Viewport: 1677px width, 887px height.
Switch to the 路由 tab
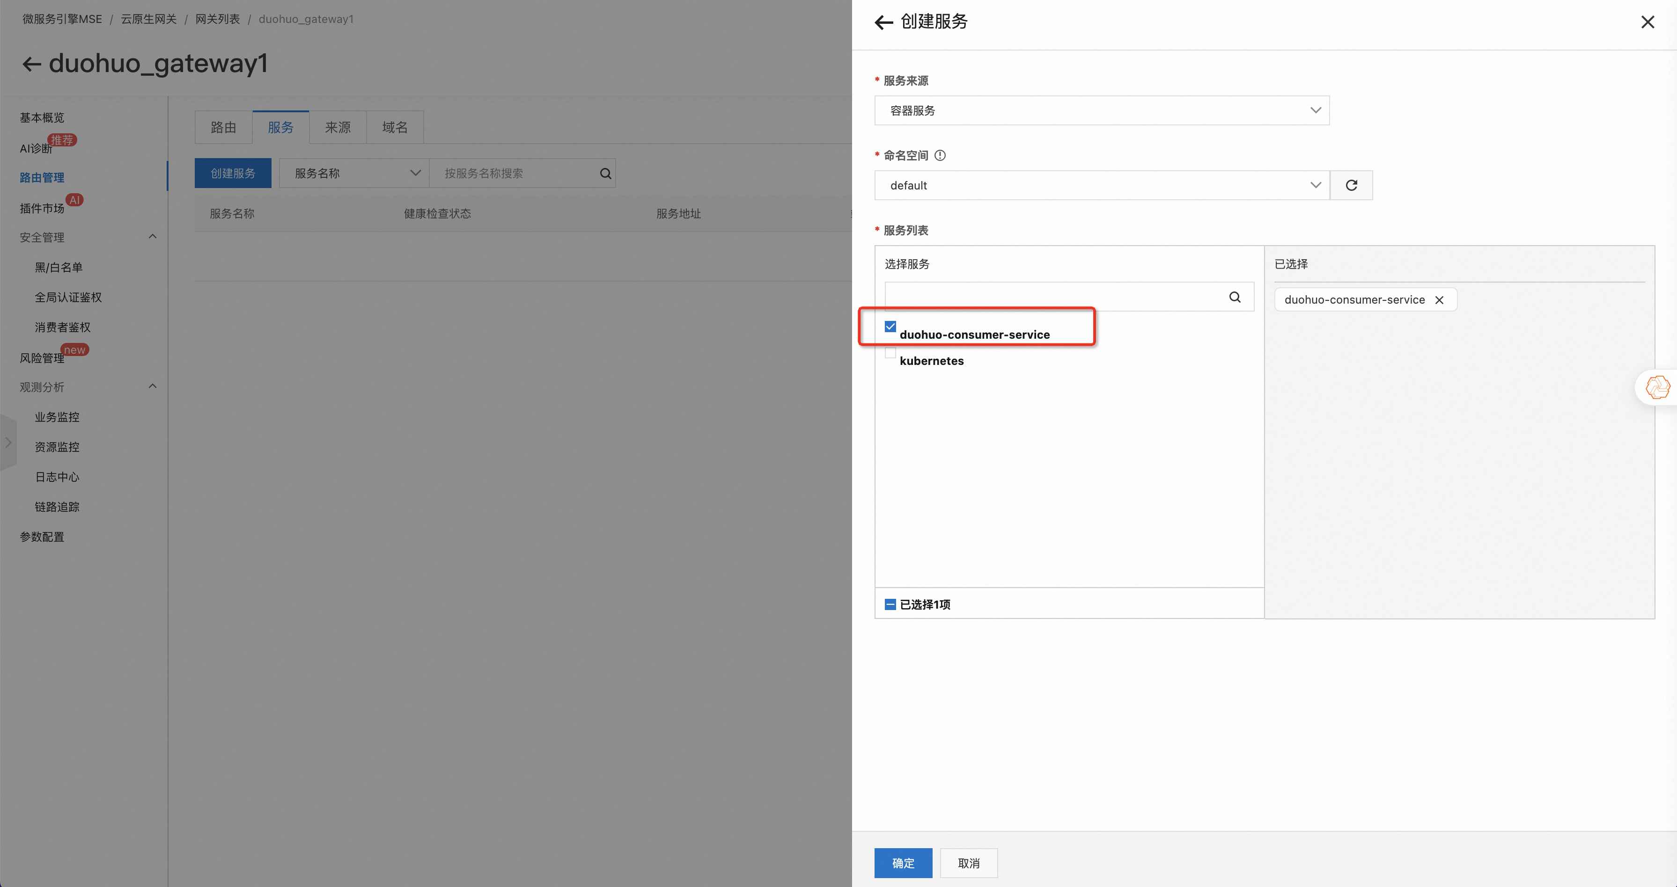coord(223,127)
